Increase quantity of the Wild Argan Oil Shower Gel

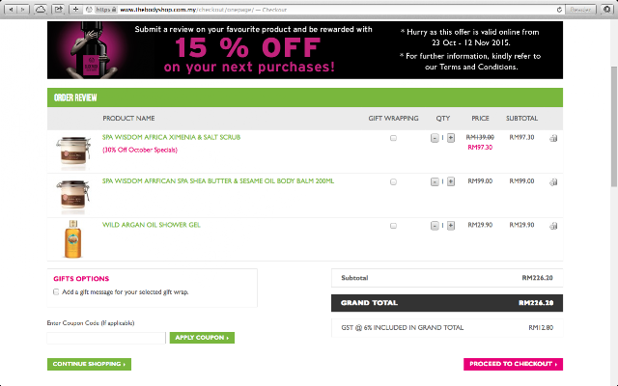[451, 226]
